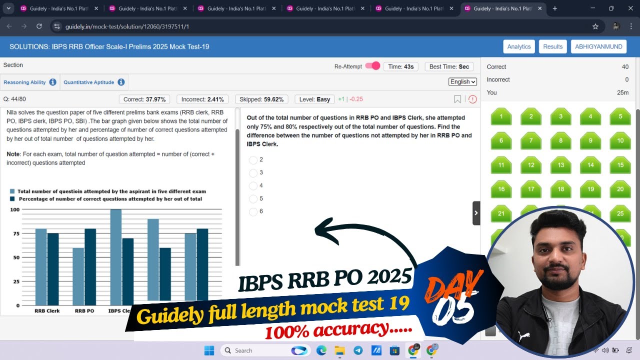Switch to Quantitative Aptitude section

[89, 82]
